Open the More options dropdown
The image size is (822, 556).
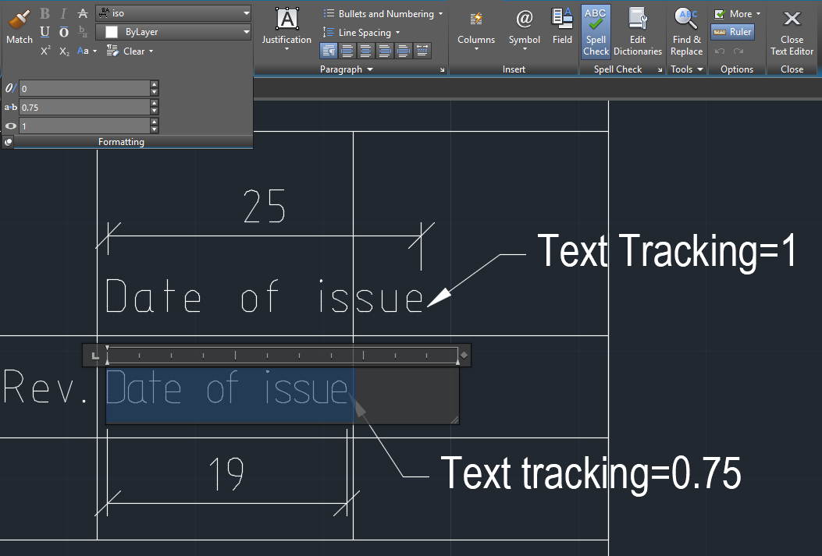[x=737, y=13]
